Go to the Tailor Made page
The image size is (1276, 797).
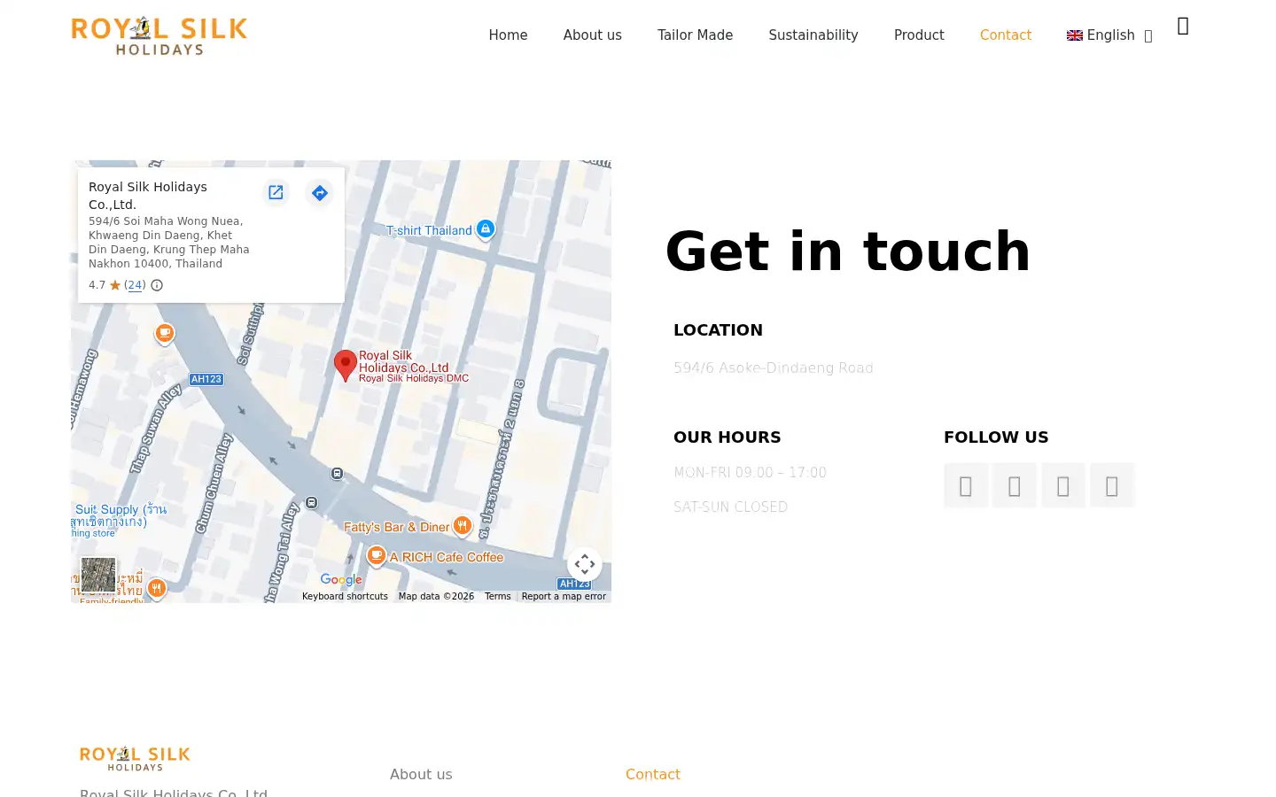[695, 35]
